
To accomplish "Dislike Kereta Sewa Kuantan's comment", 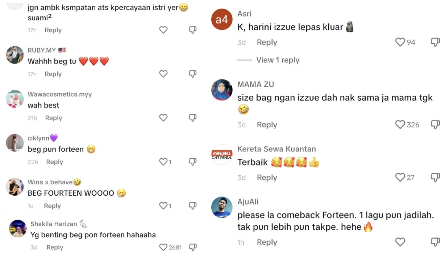I will 435,178.
